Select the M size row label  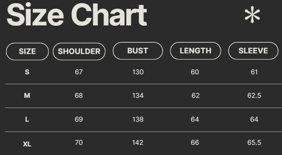(27, 96)
